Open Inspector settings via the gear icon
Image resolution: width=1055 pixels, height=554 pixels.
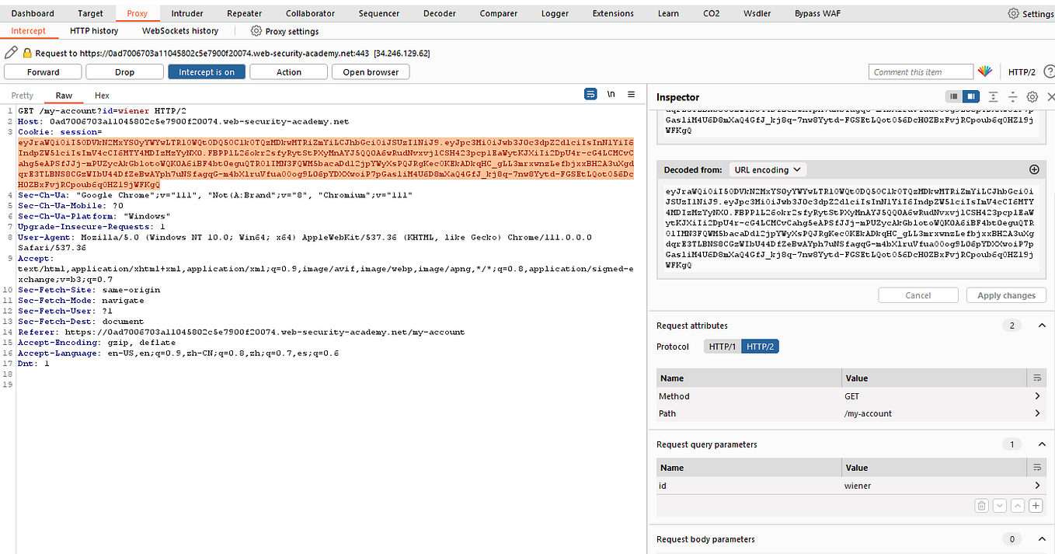tap(1032, 96)
